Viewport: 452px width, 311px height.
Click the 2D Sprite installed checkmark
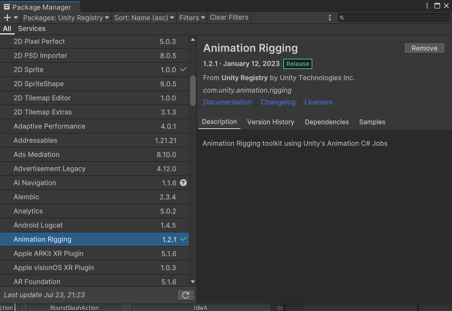click(183, 70)
